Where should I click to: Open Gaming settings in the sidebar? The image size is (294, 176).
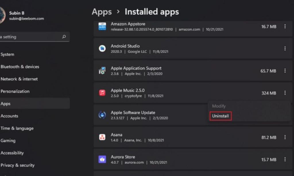(x=8, y=140)
